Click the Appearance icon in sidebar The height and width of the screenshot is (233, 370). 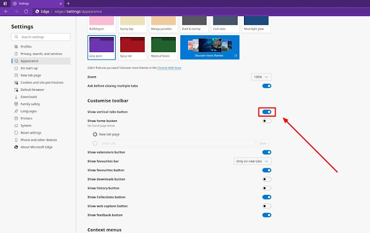(16, 61)
